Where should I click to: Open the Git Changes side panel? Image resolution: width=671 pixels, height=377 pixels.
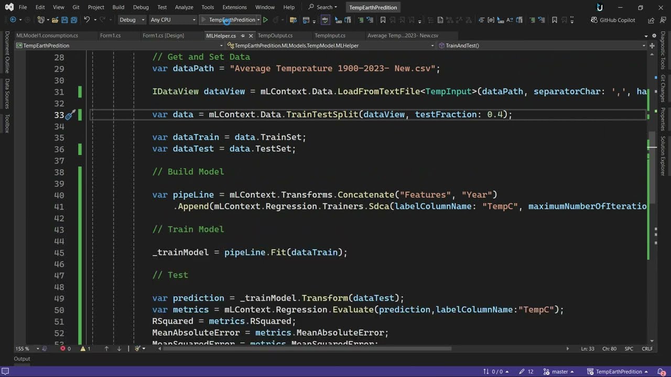point(663,88)
